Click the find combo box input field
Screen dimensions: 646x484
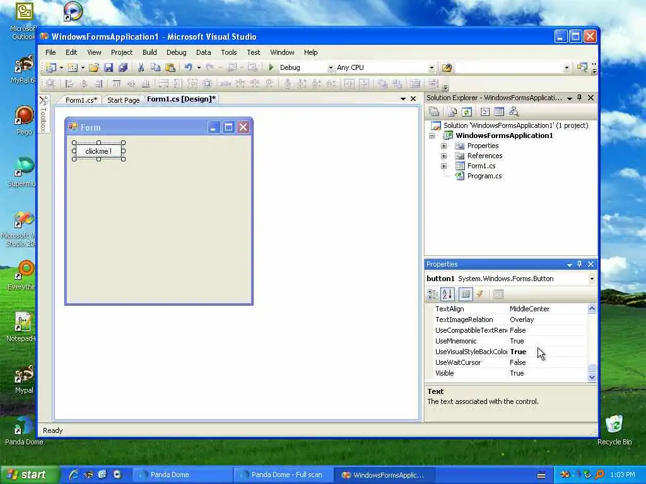509,67
